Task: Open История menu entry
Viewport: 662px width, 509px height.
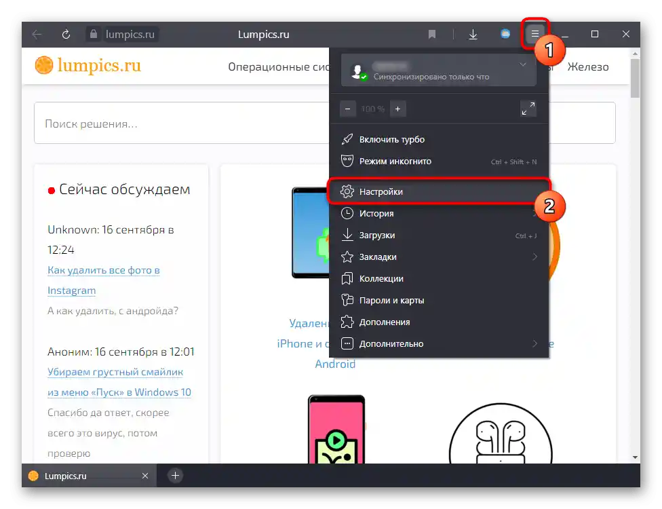Action: [439, 213]
